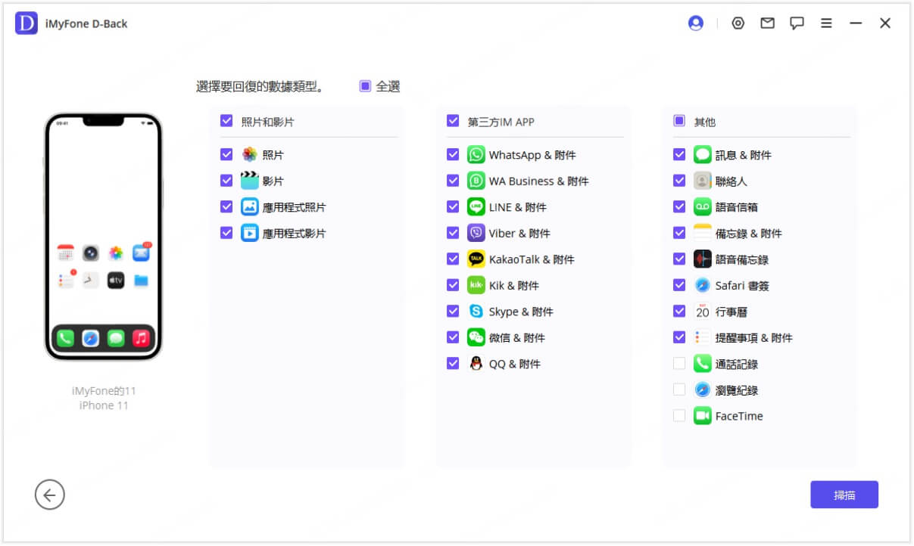Click the Skype app icon
The image size is (914, 546).
click(475, 311)
